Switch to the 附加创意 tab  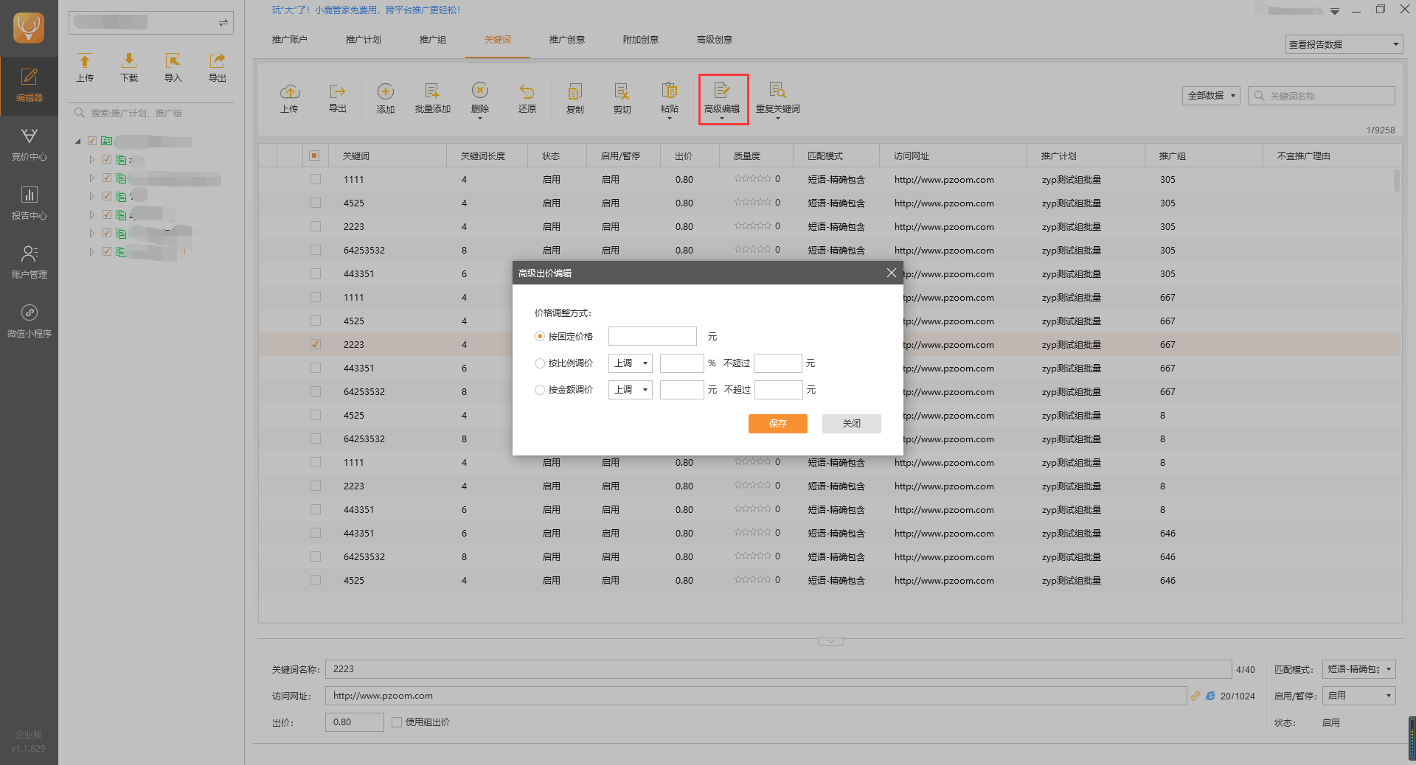click(x=640, y=40)
